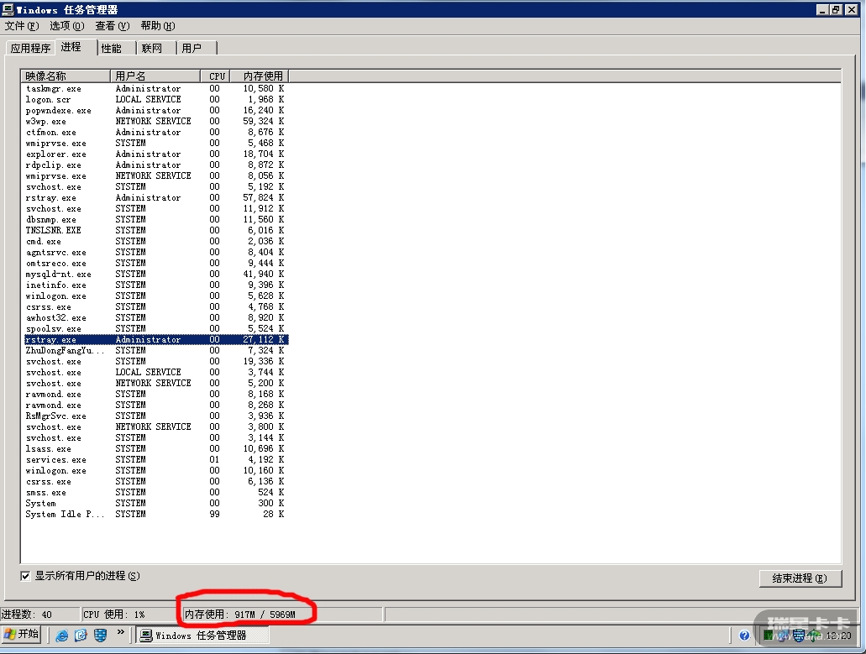
Task: Select the taskmgr.exe process row
Action: (155, 89)
